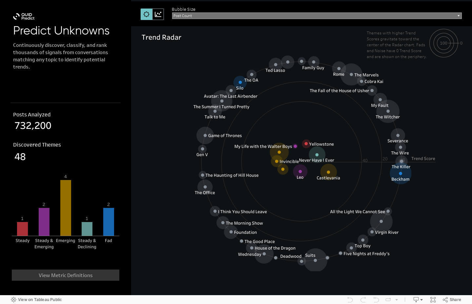Click The Haunting of Hill House bubble

point(203,175)
